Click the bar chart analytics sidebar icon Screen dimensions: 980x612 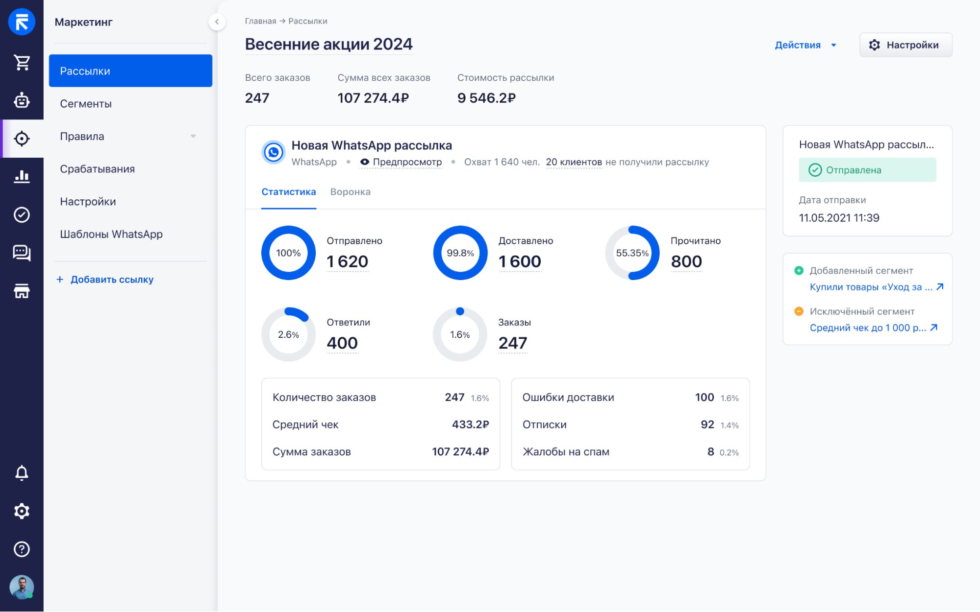(22, 176)
